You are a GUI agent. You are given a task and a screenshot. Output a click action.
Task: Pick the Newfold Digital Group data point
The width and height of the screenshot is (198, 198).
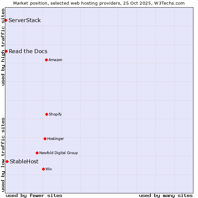click(x=37, y=153)
